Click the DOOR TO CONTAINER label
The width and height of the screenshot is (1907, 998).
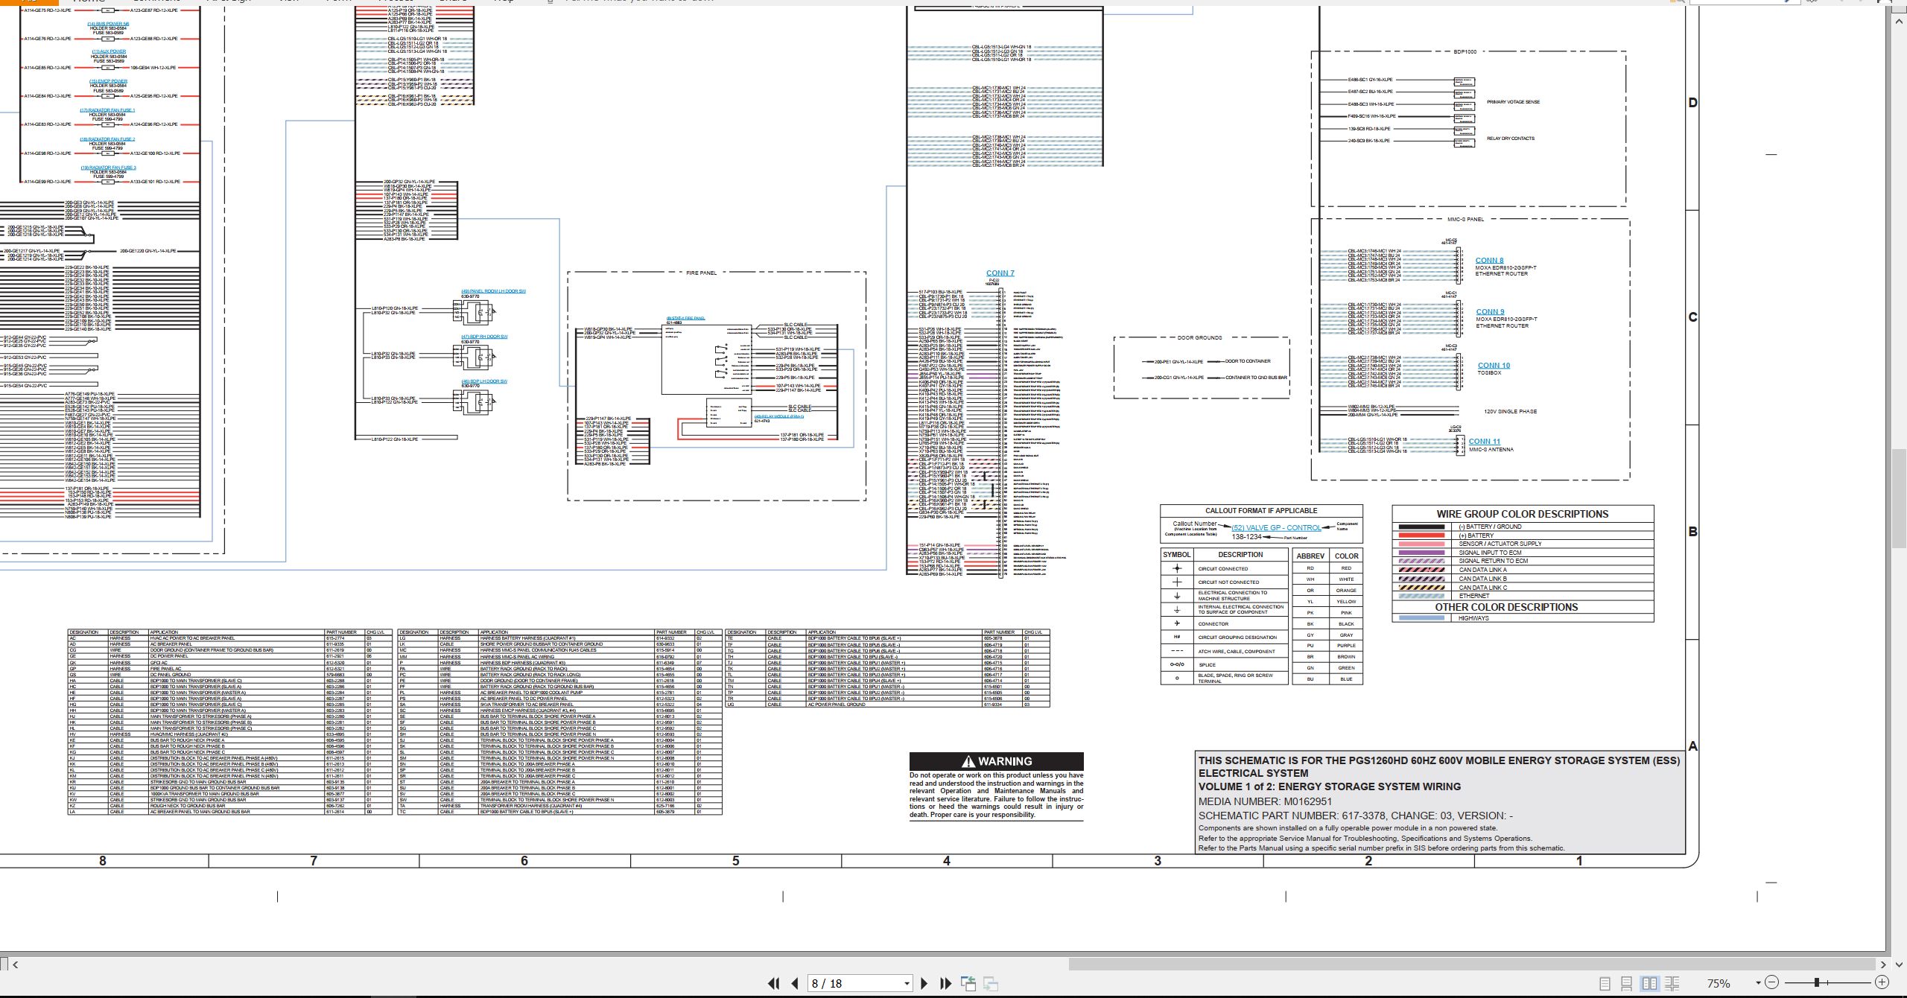pyautogui.click(x=1248, y=361)
